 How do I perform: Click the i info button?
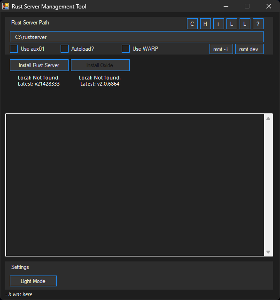click(218, 24)
